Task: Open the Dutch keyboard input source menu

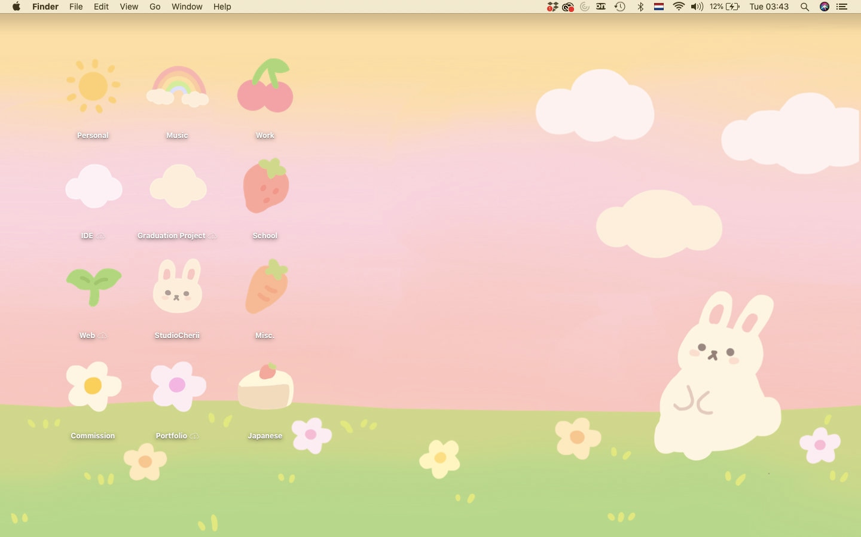Action: tap(659, 7)
